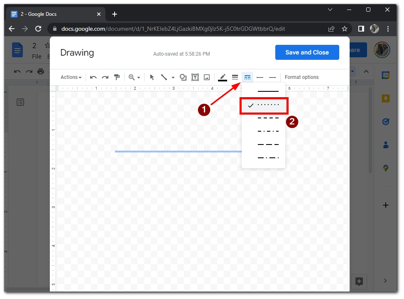The image size is (404, 299).
Task: Open the line dash style menu
Action: point(247,77)
